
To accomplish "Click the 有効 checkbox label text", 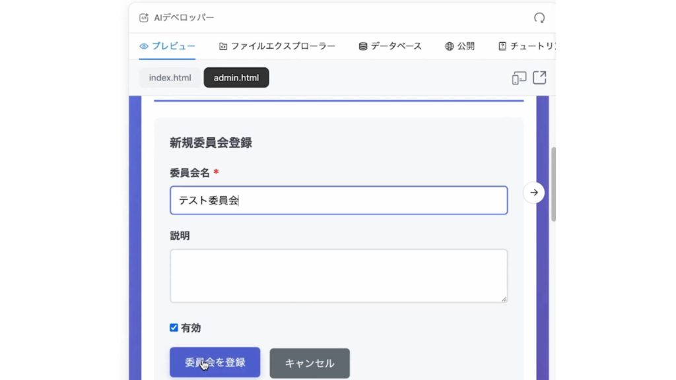I will click(191, 328).
